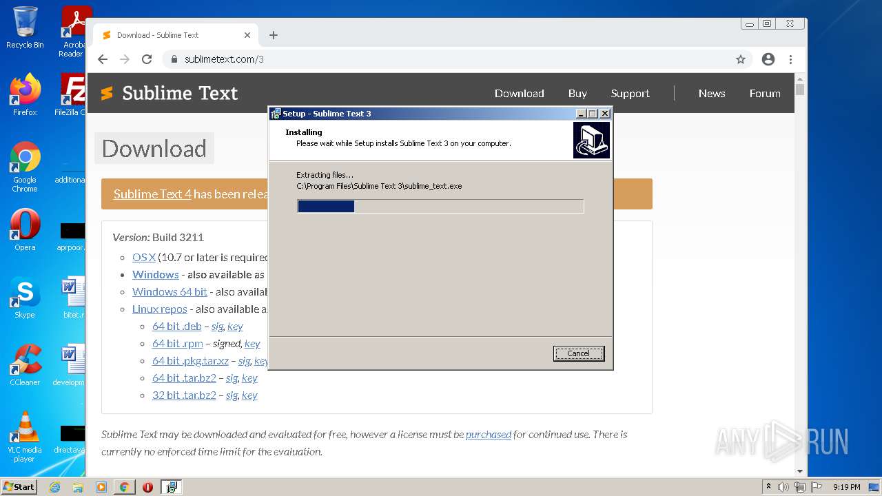Viewport: 882px width, 496px height.
Task: Open a new Chrome tab
Action: point(274,35)
